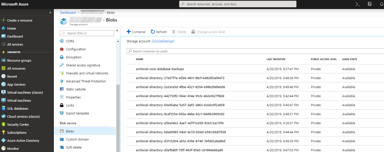Click the 9:27:47 PM last modified cell
384x152 pixels.
(283, 69)
